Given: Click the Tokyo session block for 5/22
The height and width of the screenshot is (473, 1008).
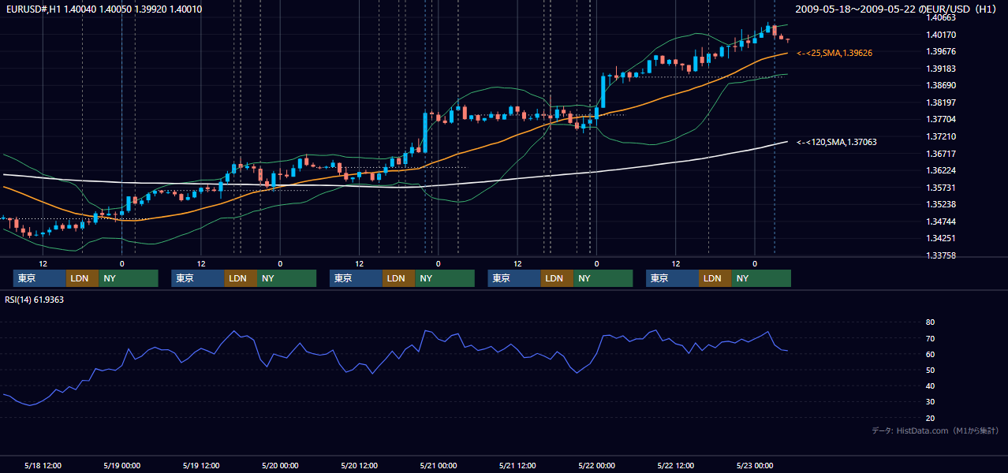Looking at the screenshot, I should 672,278.
